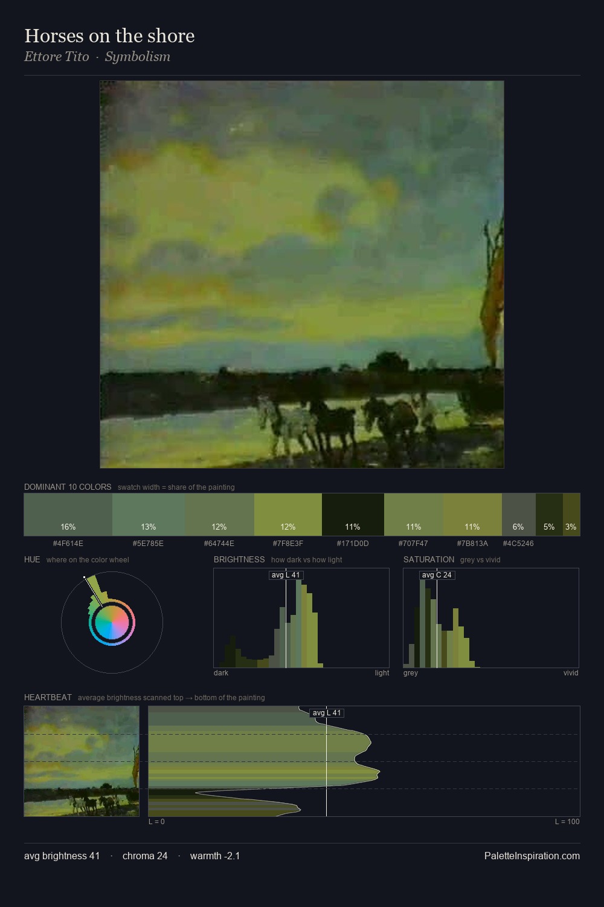Select the 16% swatch #4F614E
The image size is (604, 907).
68,515
